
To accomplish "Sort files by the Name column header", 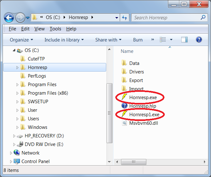I will point(127,51).
